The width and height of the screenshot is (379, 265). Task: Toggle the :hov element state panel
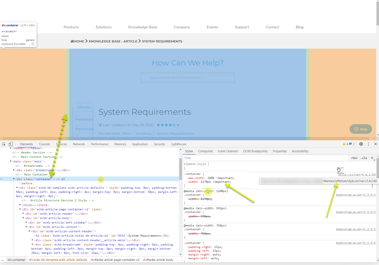pyautogui.click(x=354, y=158)
